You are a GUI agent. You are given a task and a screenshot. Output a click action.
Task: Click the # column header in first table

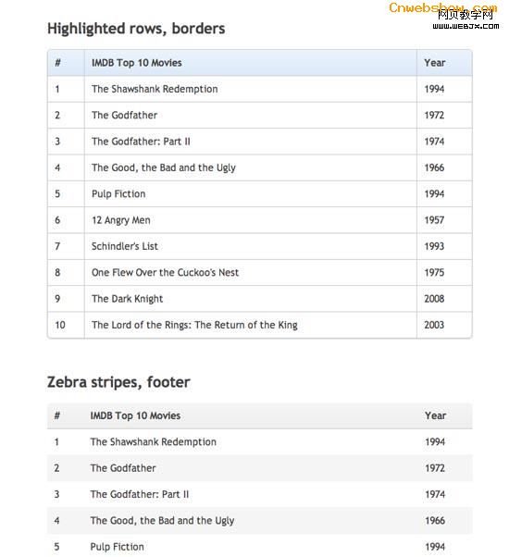pyautogui.click(x=57, y=63)
